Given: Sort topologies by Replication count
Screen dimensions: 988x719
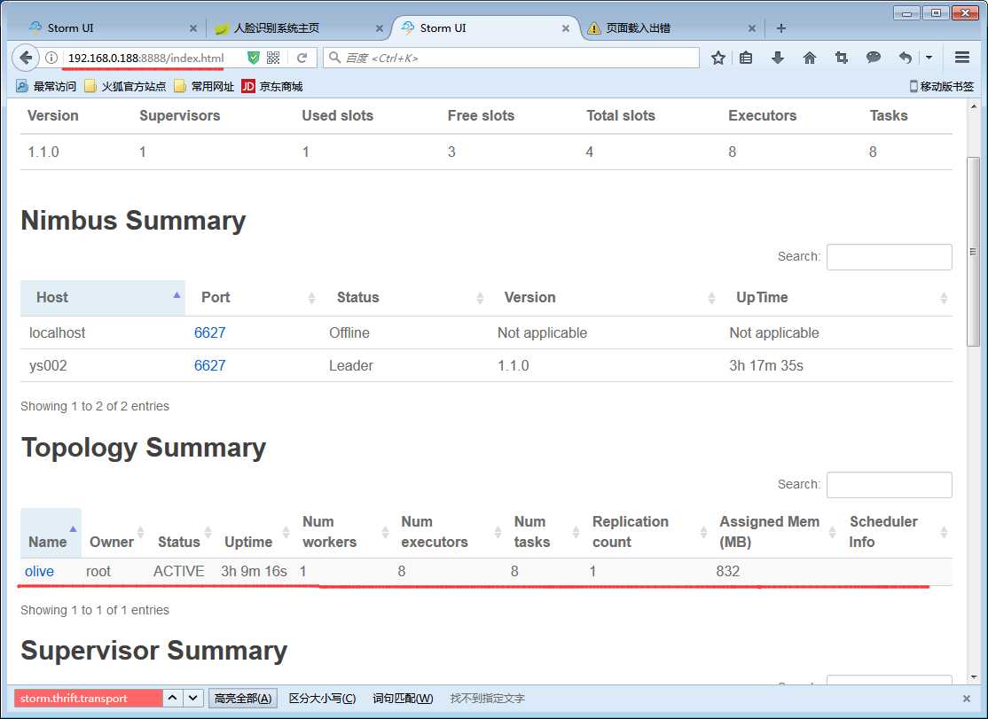Looking at the screenshot, I should pos(647,533).
